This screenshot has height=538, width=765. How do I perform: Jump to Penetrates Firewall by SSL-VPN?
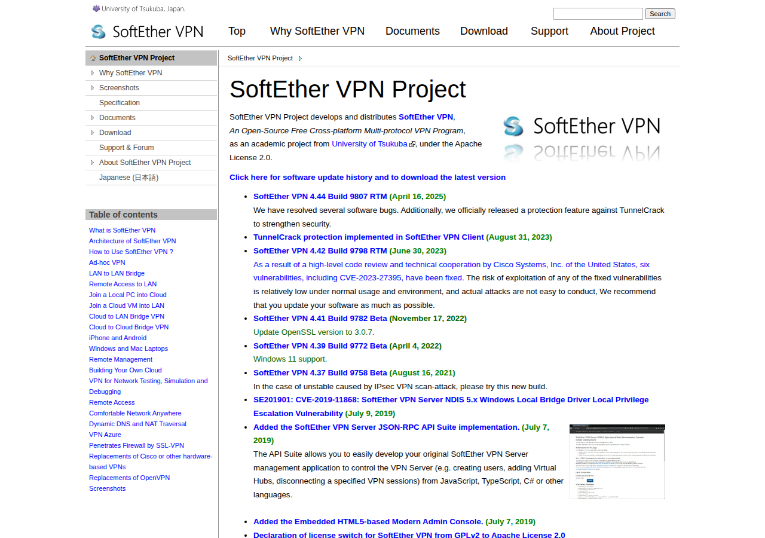coord(137,445)
